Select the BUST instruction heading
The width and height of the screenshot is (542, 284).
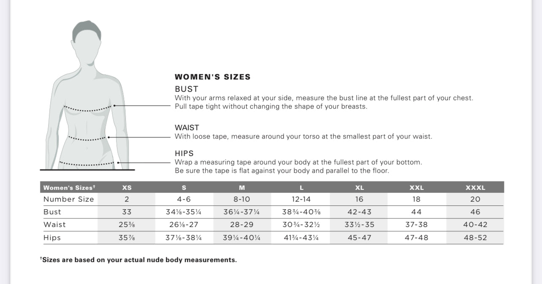pyautogui.click(x=187, y=89)
